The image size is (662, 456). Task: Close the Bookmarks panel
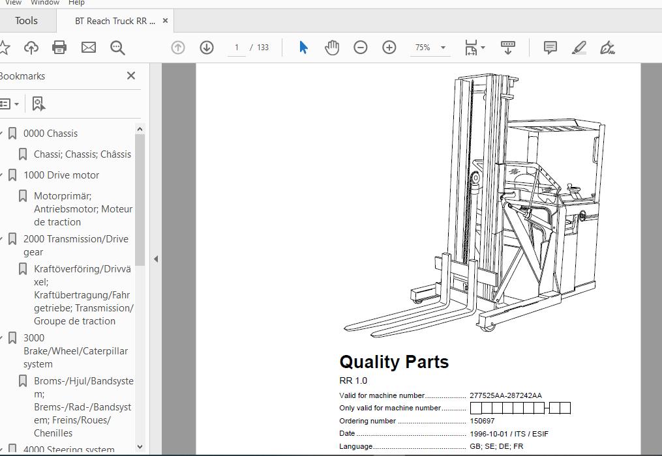click(131, 76)
